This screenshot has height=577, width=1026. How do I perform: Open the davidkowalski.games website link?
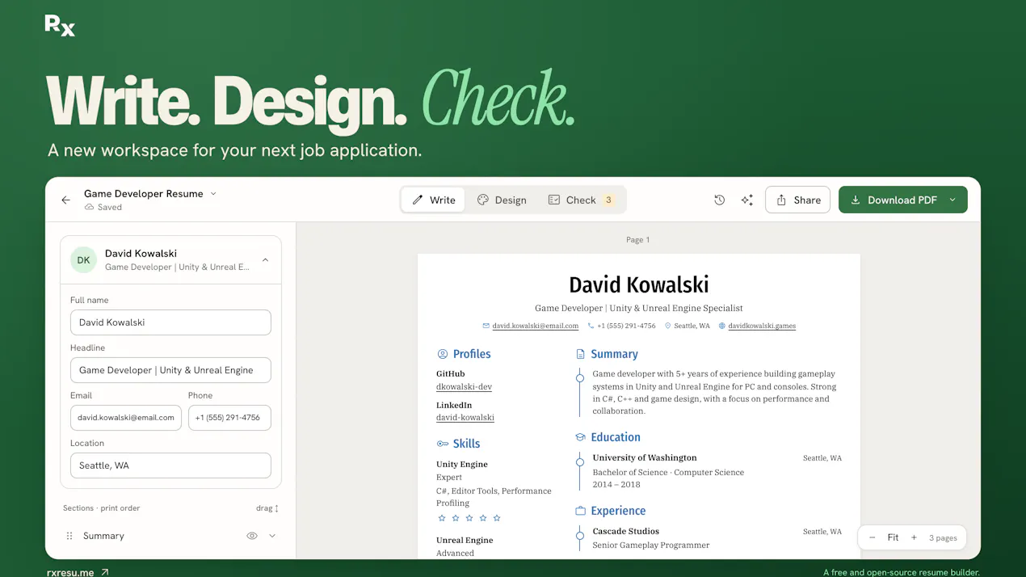coord(762,326)
